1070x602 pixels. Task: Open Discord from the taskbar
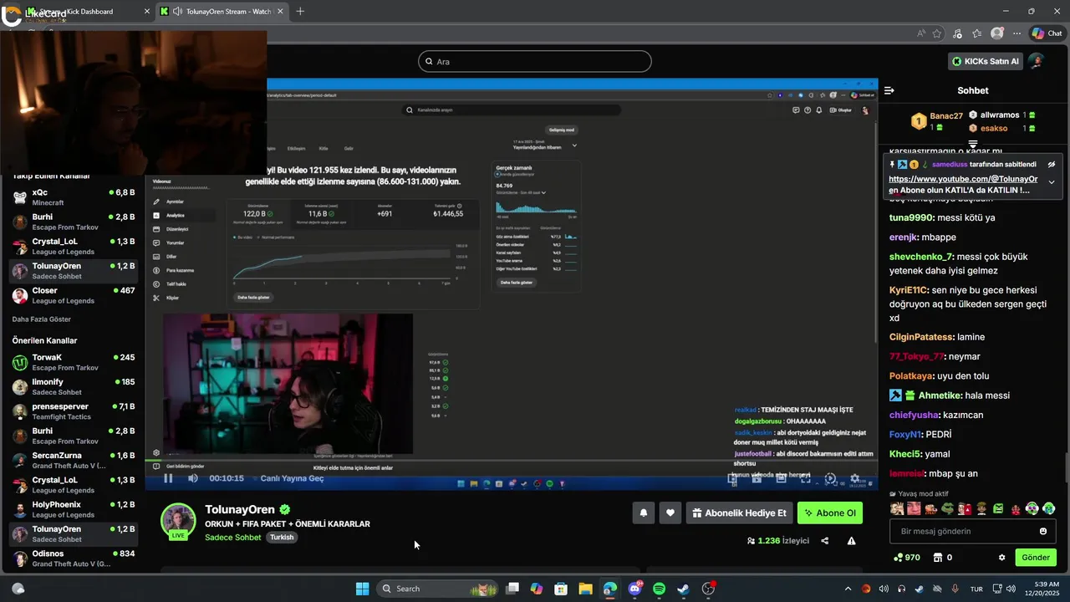634,589
